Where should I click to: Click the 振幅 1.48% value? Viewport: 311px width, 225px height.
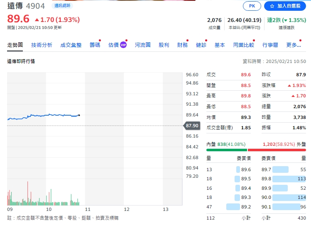point(299,128)
